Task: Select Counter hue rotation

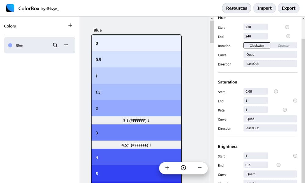Action: (x=284, y=45)
